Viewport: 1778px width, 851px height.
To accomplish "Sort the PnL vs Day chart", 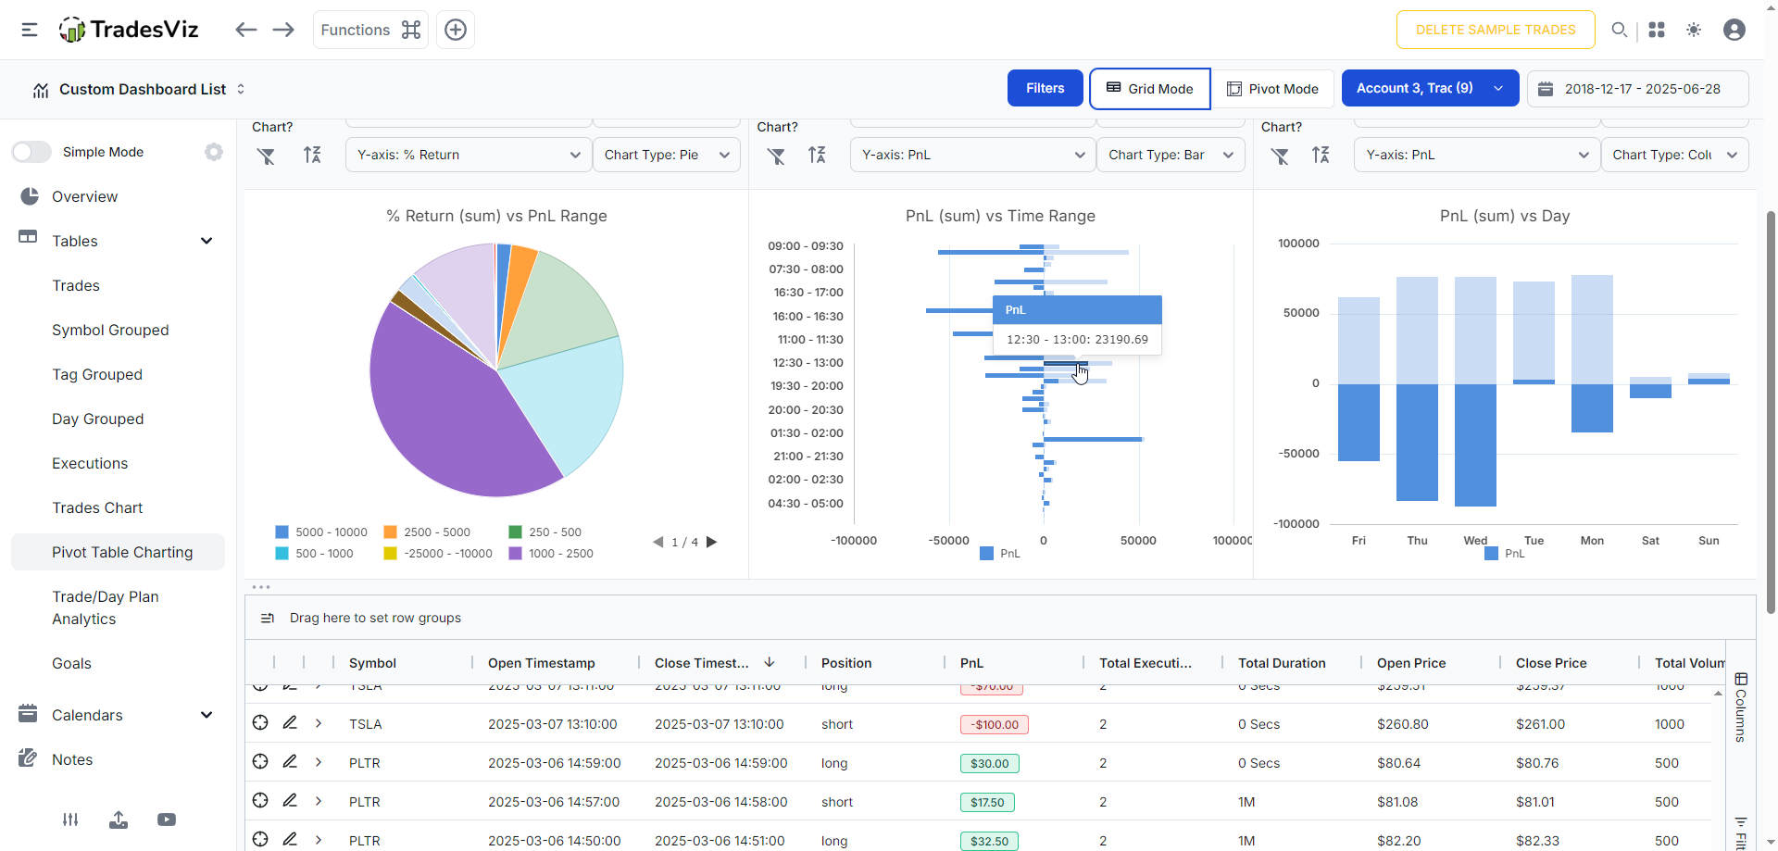I will tap(1321, 155).
